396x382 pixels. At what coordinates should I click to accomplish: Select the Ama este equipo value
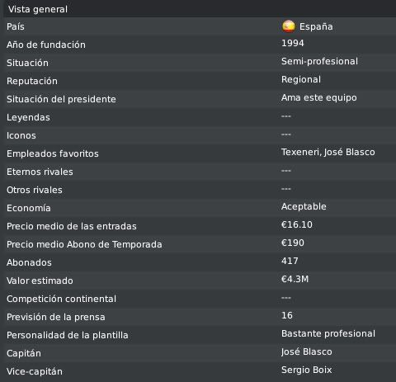click(319, 97)
